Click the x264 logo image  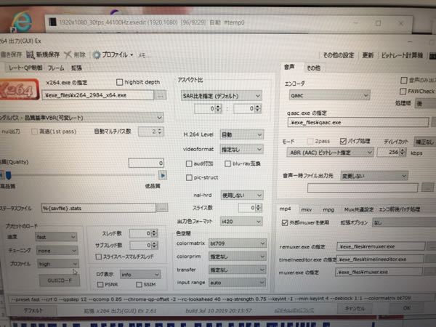pyautogui.click(x=18, y=89)
